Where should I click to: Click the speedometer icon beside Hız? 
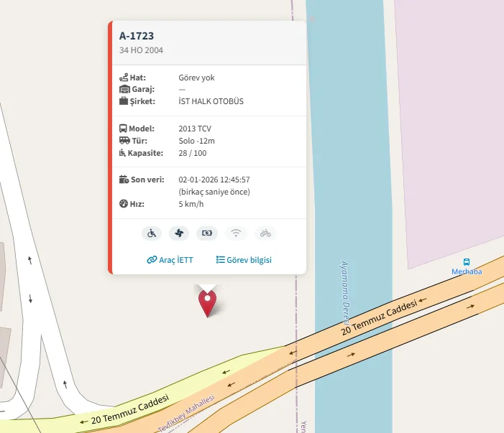(x=124, y=203)
